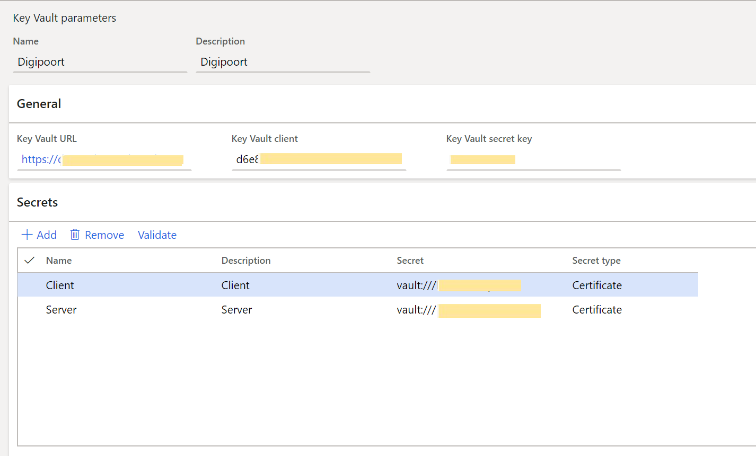756x456 pixels.
Task: Edit the Description field at top
Action: [x=283, y=62]
